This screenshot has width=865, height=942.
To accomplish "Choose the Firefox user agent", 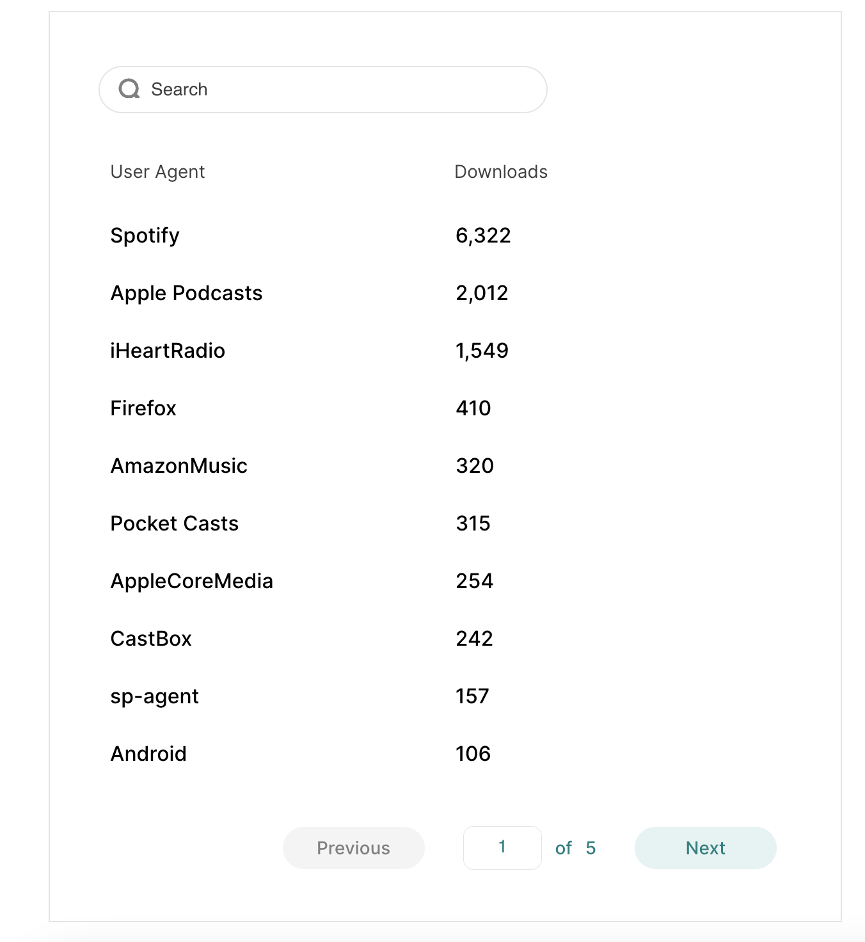I will pyautogui.click(x=143, y=408).
